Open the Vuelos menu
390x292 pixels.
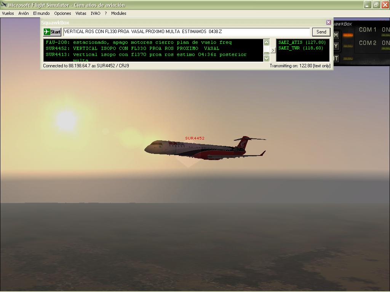[8, 13]
